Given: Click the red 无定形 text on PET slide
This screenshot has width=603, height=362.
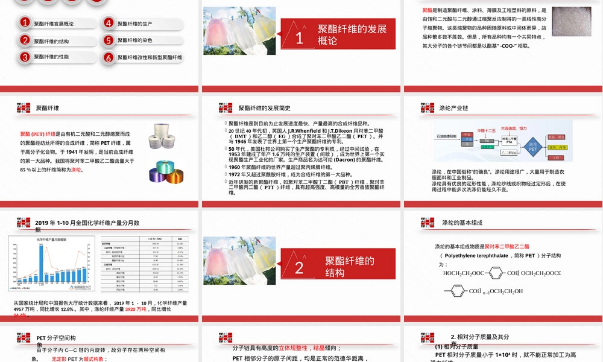Looking at the screenshot, I should pos(59,359).
